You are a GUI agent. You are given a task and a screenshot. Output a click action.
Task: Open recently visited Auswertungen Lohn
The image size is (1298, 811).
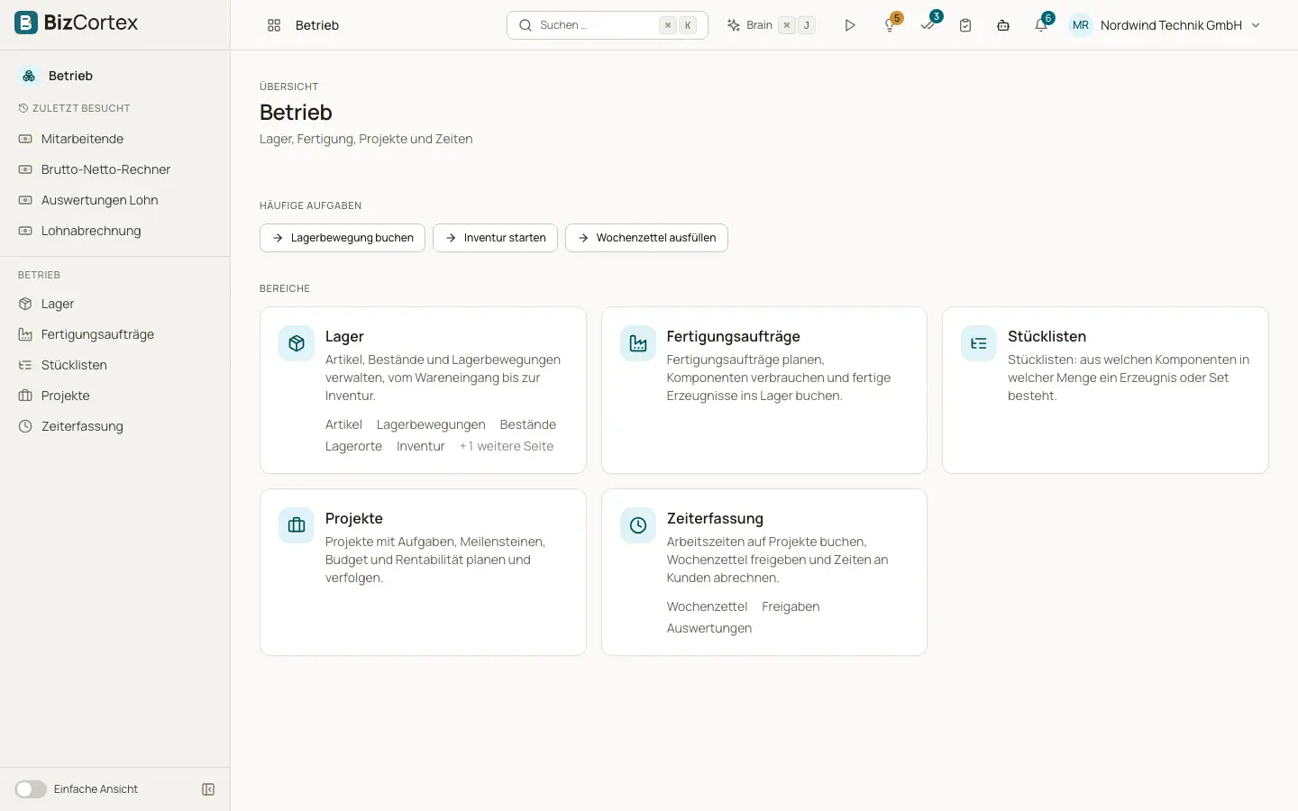click(114, 200)
